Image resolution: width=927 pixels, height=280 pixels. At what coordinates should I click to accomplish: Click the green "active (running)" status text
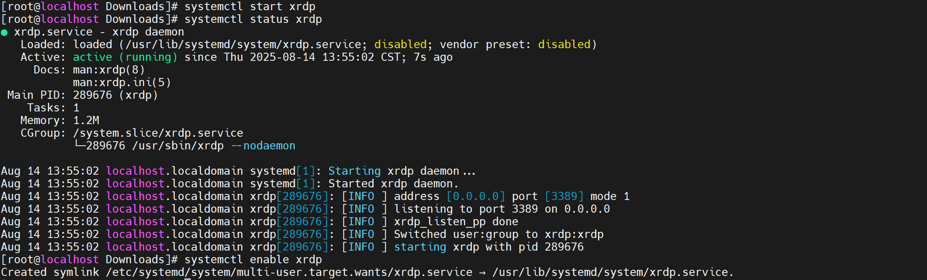click(x=125, y=57)
